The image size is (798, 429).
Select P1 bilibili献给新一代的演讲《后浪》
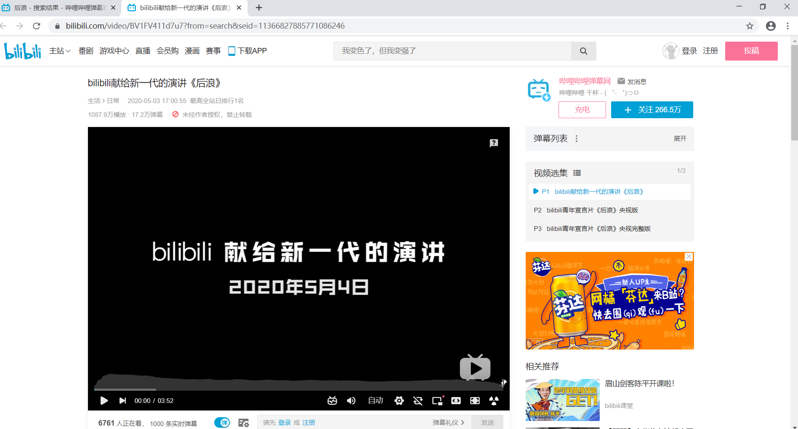[609, 192]
